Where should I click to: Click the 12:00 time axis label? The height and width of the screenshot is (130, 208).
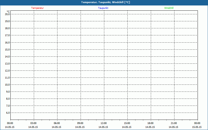pyautogui.click(x=103, y=123)
